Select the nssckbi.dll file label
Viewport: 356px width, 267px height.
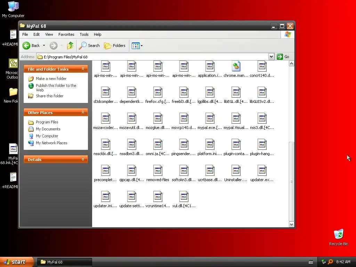point(106,154)
